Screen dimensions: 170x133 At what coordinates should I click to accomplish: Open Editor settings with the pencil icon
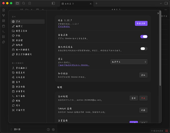[28, 26]
